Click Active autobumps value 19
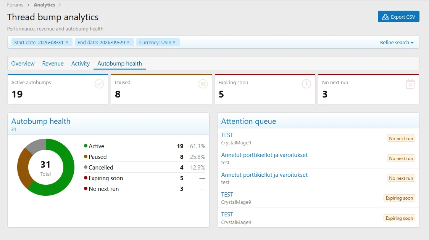 point(17,94)
